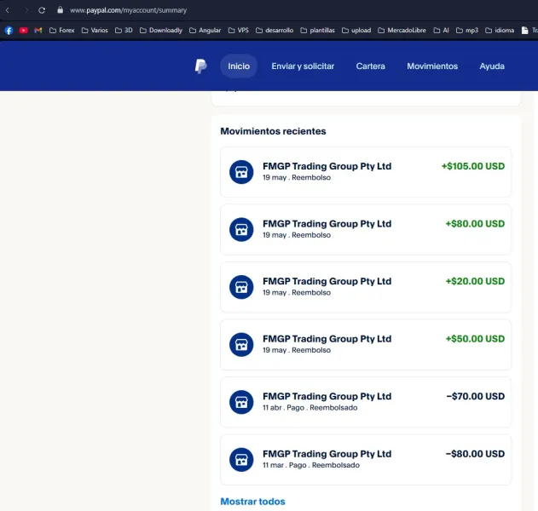
Task: Open the Movimientos page
Action: tap(431, 66)
